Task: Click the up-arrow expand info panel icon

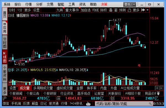Action: (x=158, y=94)
